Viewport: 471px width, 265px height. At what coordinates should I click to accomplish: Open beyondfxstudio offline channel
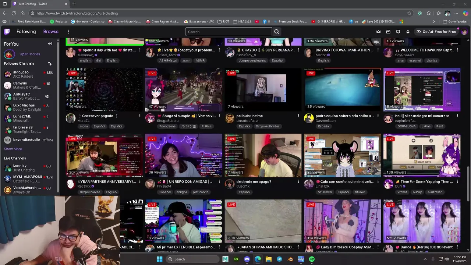coord(29,140)
